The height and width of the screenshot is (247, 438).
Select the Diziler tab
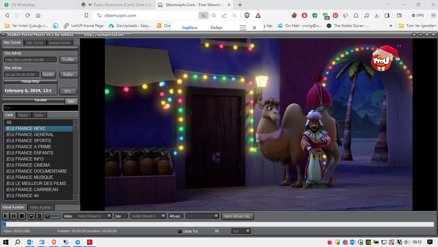(x=39, y=115)
